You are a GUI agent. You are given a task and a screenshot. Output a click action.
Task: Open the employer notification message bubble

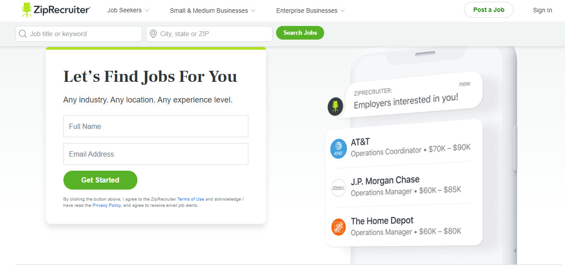coord(410,93)
